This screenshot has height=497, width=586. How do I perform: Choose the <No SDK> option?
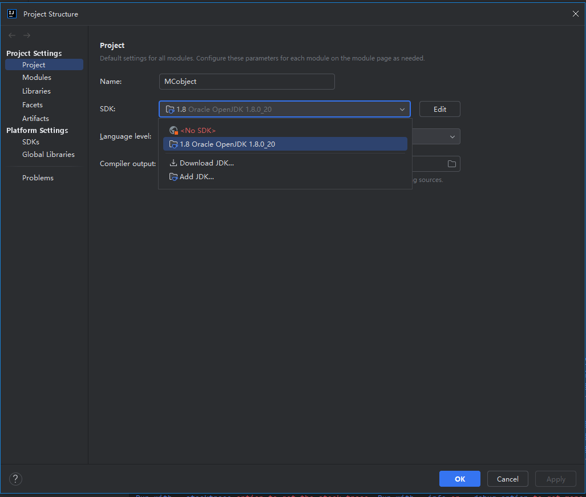197,131
